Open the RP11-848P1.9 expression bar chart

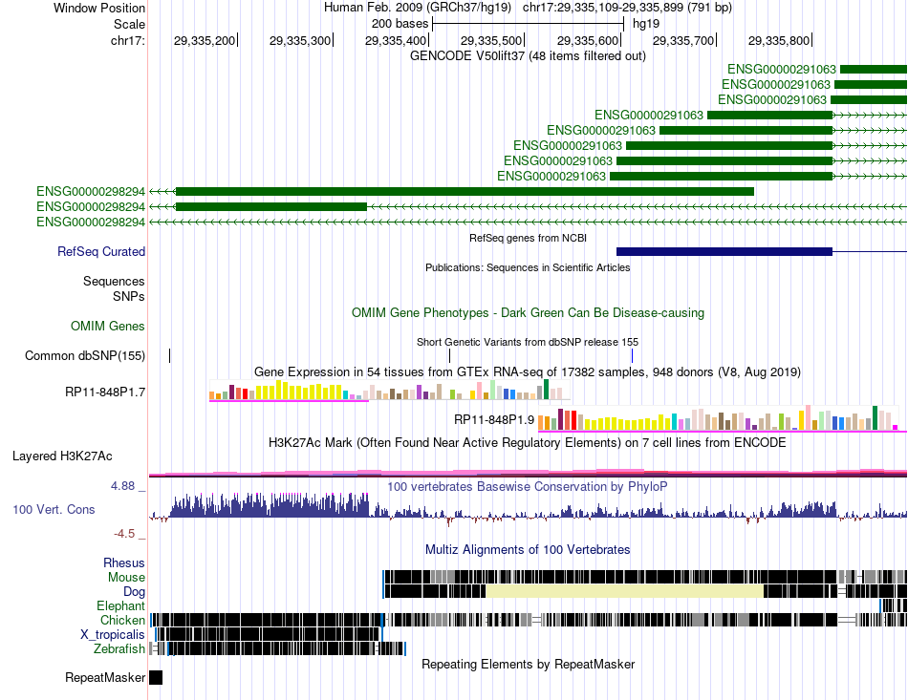click(x=723, y=419)
